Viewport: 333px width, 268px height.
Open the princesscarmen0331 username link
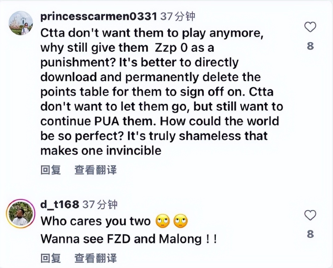[99, 16]
